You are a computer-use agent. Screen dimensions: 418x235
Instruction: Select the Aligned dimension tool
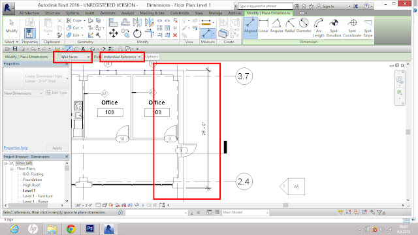point(250,27)
